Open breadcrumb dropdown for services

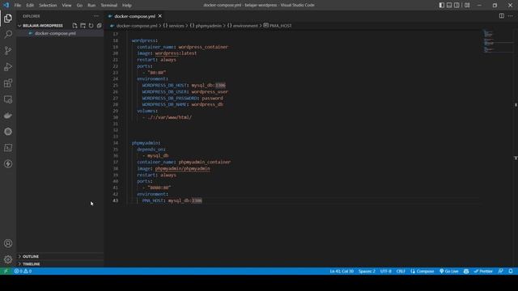pyautogui.click(x=173, y=25)
